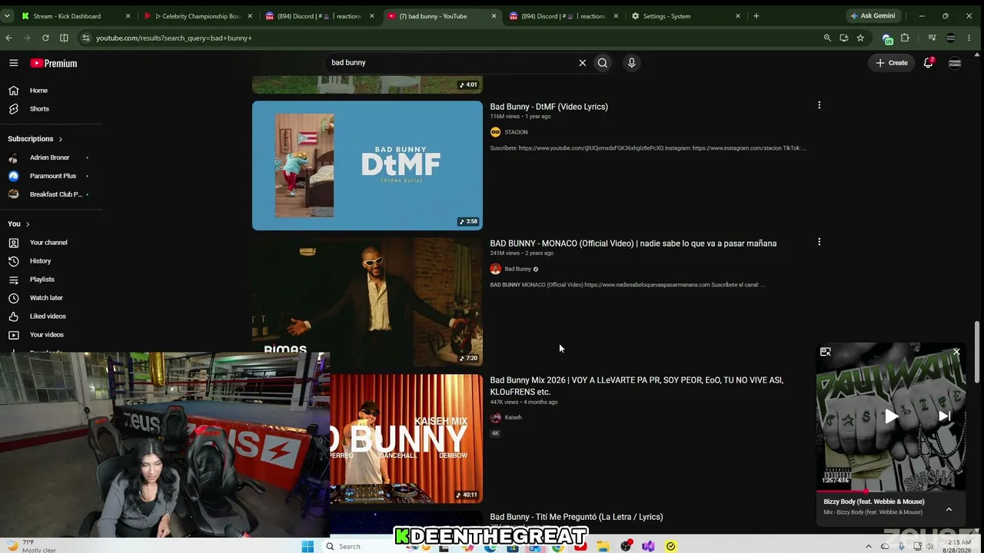Visit the STACION channel

[516, 132]
